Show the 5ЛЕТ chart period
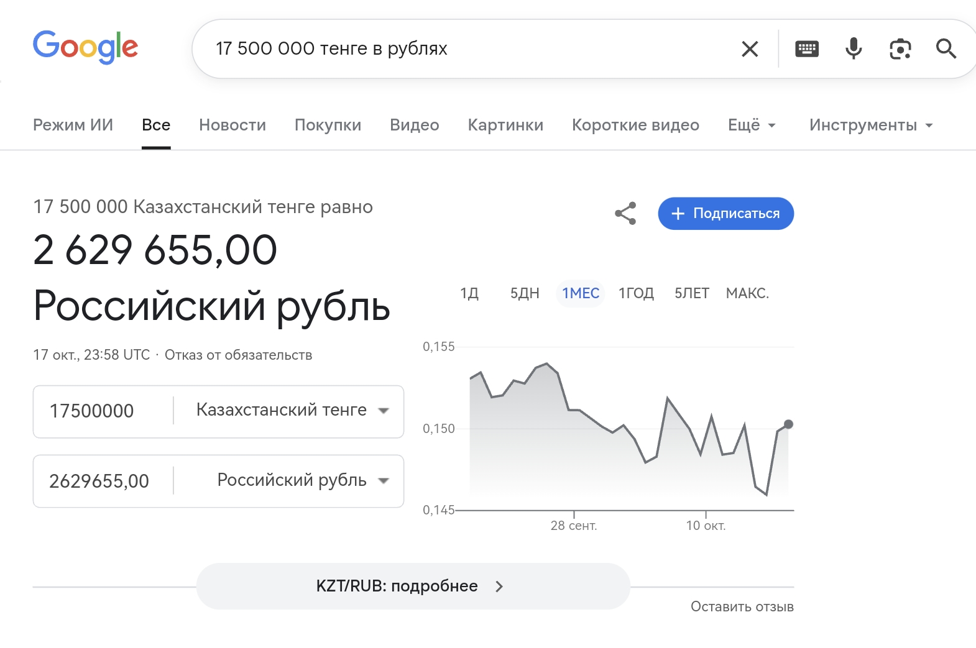This screenshot has width=976, height=648. tap(692, 293)
